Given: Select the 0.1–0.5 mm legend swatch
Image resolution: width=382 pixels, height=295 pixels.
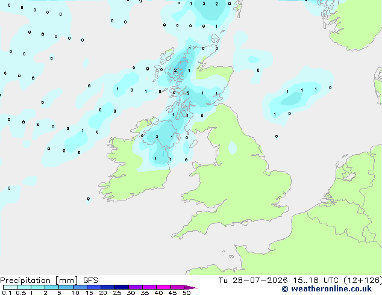Looking at the screenshot, I should pos(10,287).
